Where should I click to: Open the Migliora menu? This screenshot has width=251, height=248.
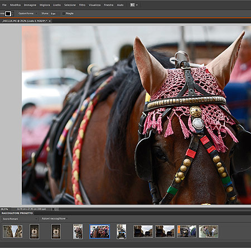click(x=45, y=5)
